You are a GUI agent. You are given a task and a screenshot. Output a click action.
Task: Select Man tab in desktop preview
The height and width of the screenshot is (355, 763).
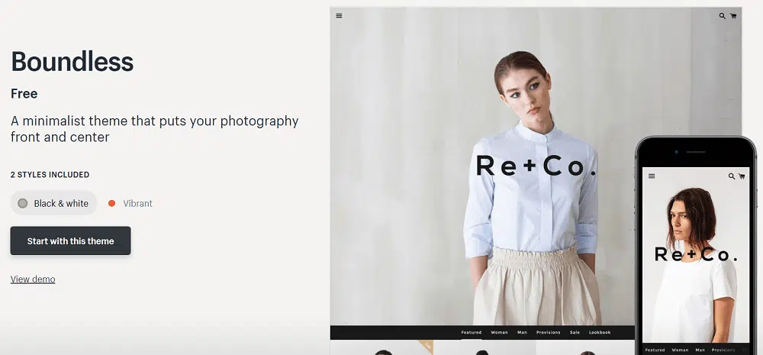[x=522, y=332]
